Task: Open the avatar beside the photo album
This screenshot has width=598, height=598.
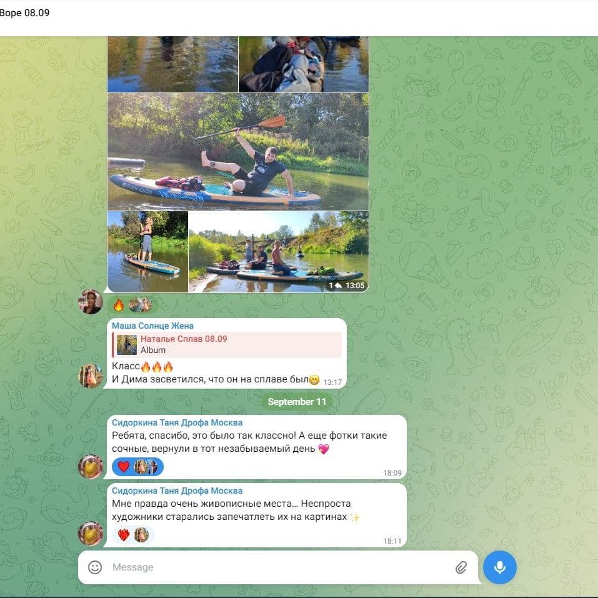Action: click(x=91, y=302)
